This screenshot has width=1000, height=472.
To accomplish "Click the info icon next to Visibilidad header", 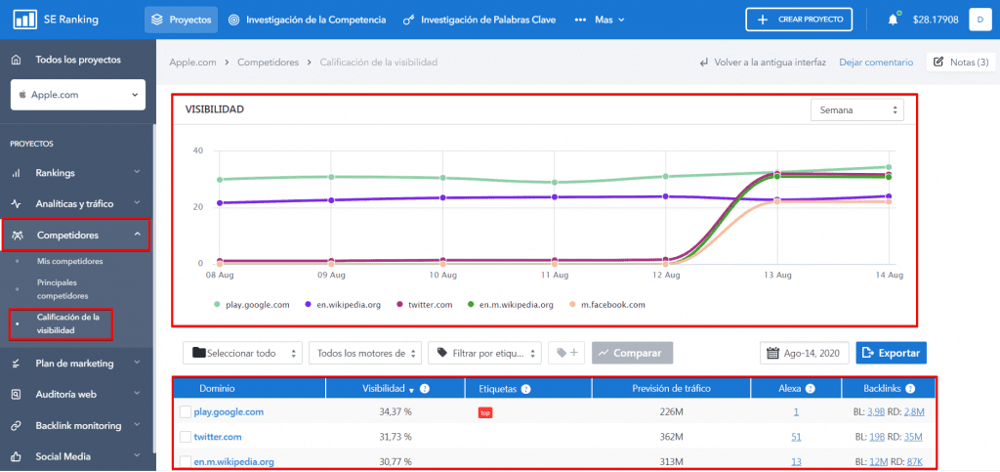I will pos(425,388).
